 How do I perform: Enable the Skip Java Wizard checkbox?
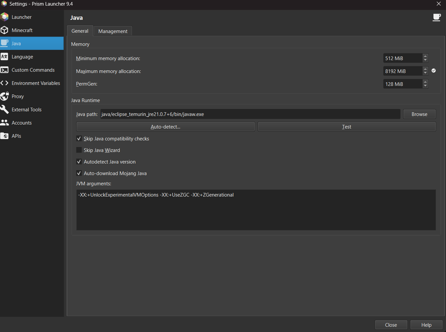[x=79, y=150]
